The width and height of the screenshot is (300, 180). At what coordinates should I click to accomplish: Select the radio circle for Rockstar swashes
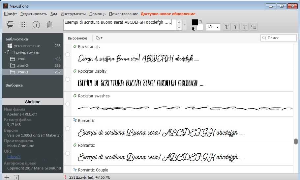tap(68, 104)
